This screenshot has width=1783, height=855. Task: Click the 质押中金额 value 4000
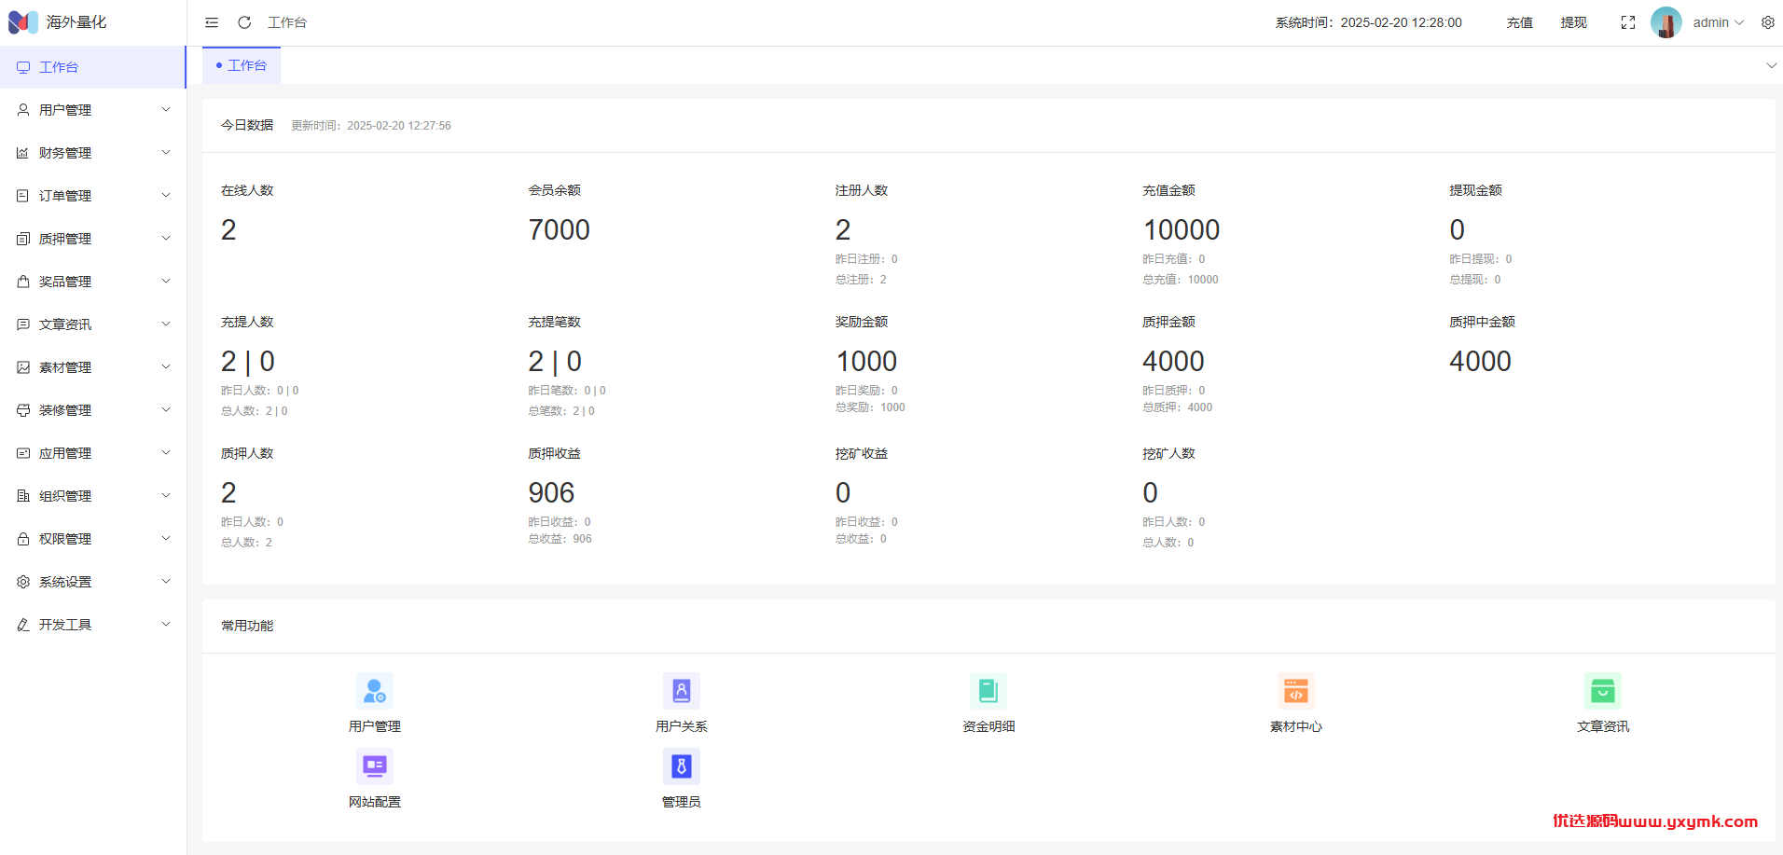[1480, 361]
